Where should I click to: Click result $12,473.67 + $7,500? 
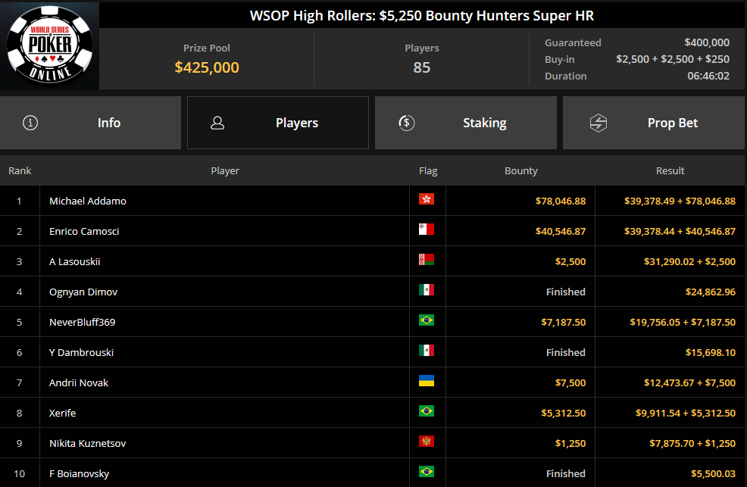pos(690,382)
